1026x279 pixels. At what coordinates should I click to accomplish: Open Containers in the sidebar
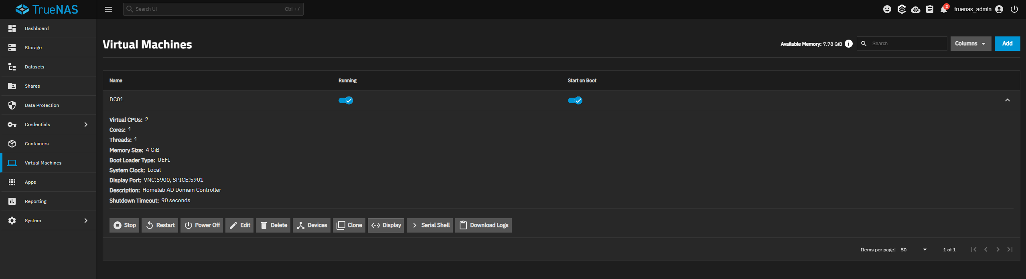point(48,144)
